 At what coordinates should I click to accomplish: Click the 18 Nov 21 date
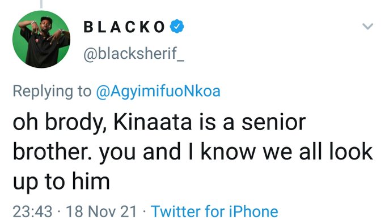tap(101, 212)
